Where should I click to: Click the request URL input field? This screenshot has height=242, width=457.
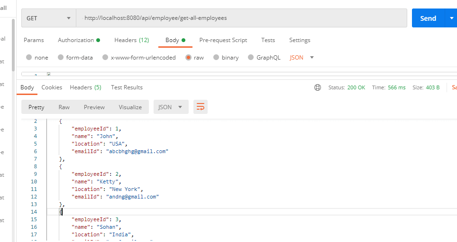(241, 18)
